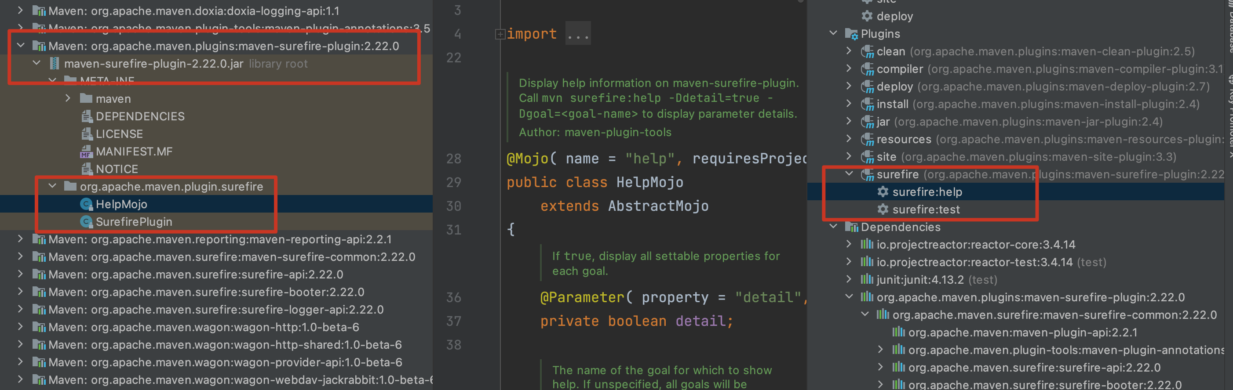Click the Plugins folder icon in Maven panel
Image resolution: width=1233 pixels, height=390 pixels.
point(851,34)
